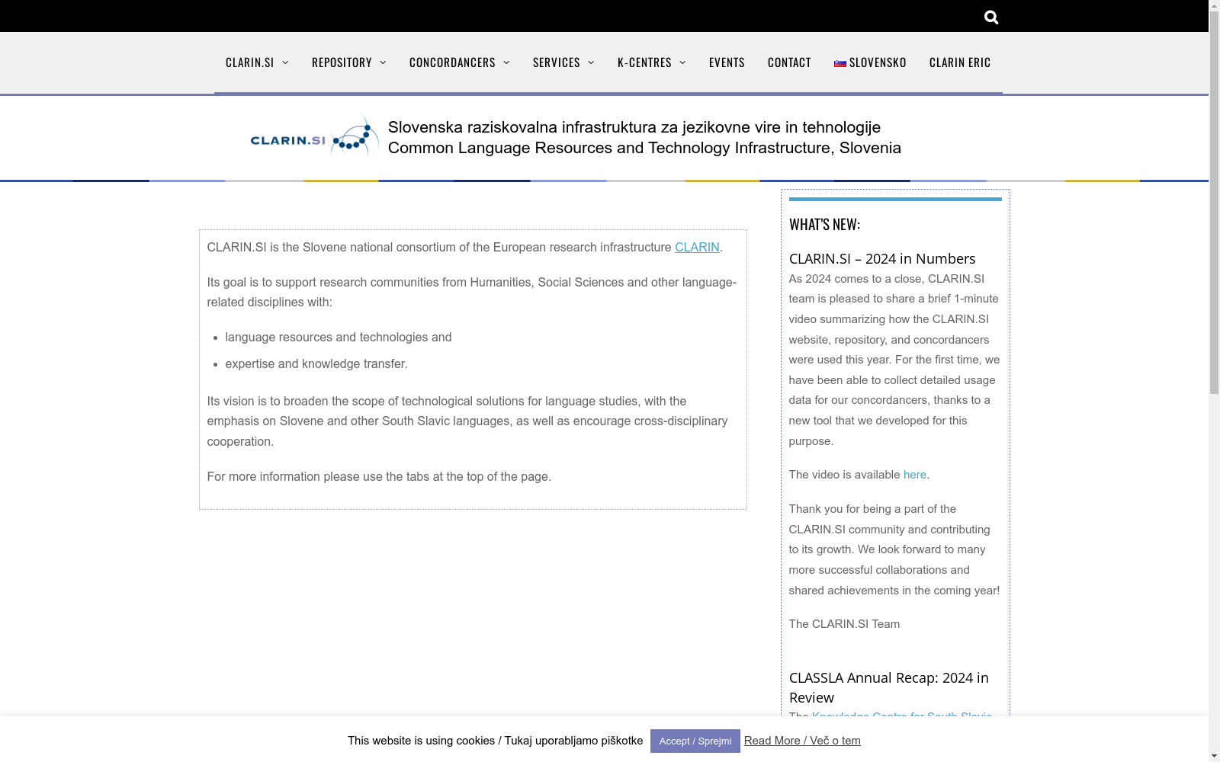Expand the Concordancers menu chevron

point(506,62)
